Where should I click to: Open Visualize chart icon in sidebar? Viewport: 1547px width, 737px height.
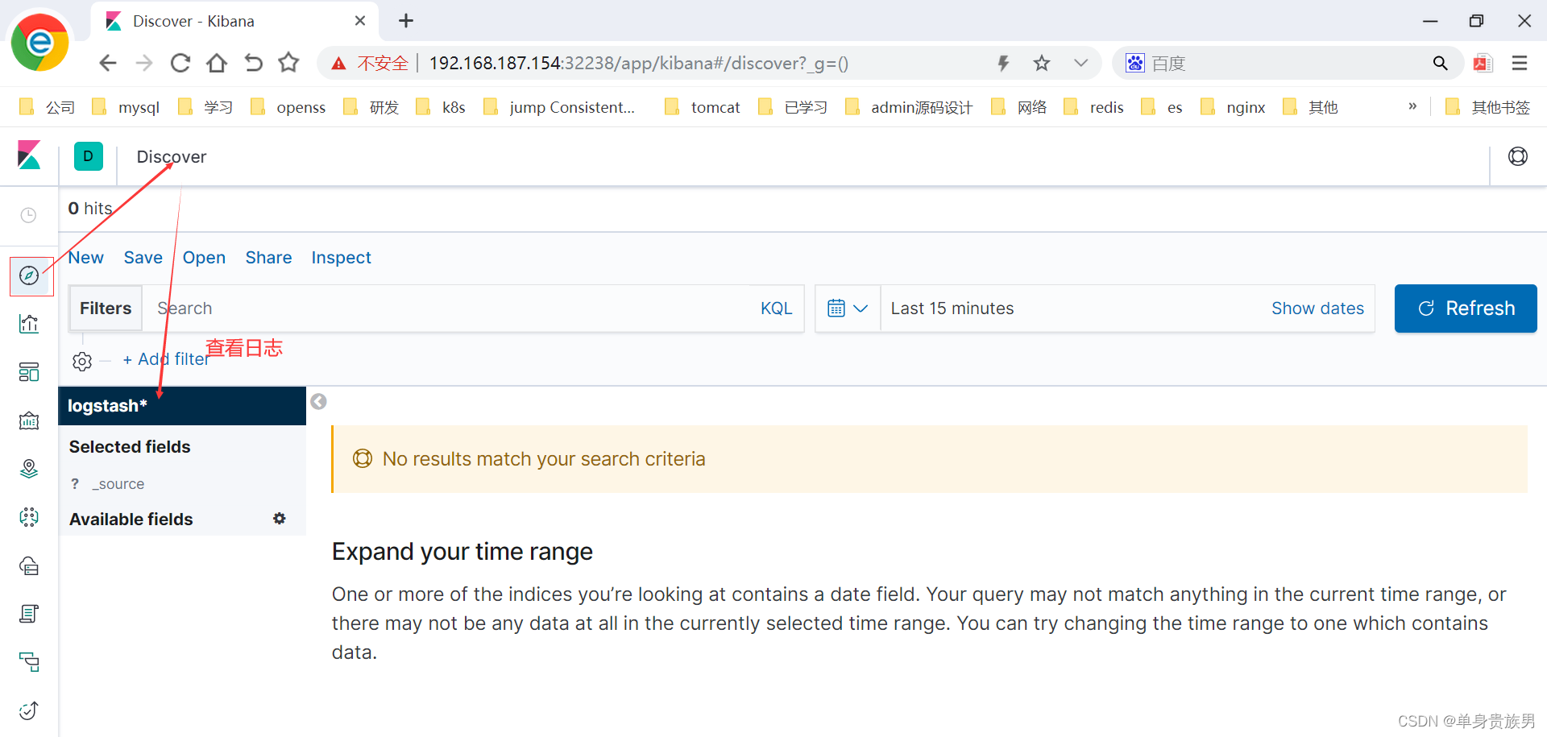pos(29,324)
